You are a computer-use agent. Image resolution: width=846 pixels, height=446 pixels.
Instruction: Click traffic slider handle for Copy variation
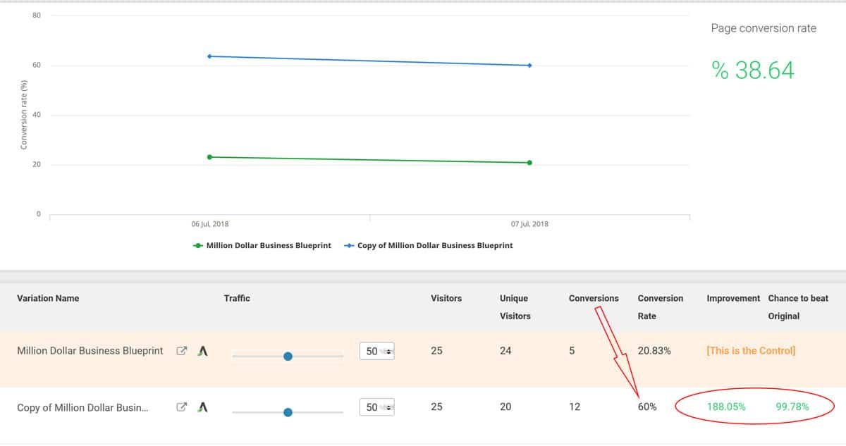point(288,412)
